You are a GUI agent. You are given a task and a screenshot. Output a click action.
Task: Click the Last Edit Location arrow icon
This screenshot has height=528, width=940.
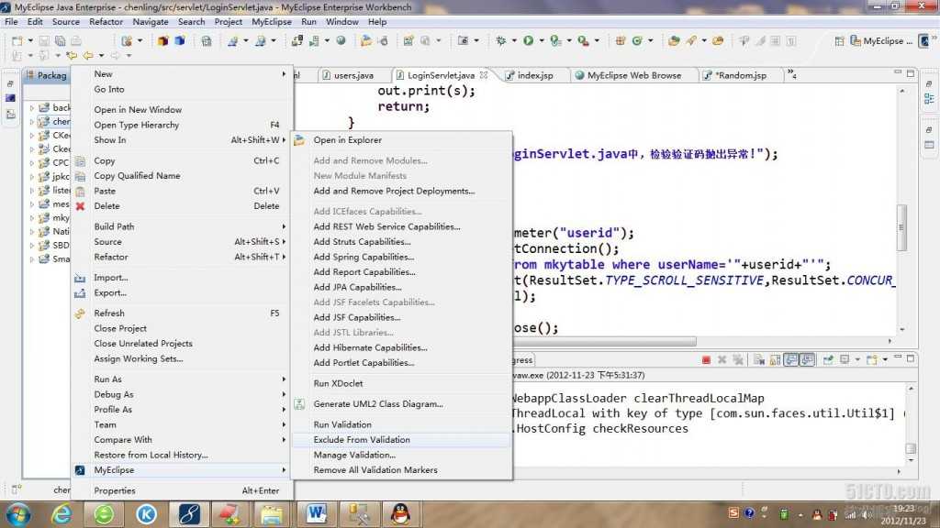72,56
